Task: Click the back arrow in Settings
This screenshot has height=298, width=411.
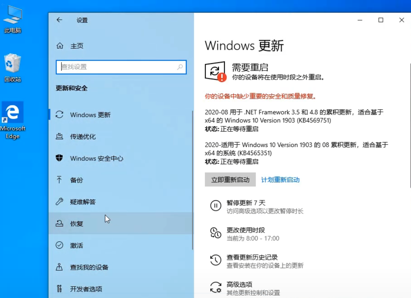Action: point(59,20)
